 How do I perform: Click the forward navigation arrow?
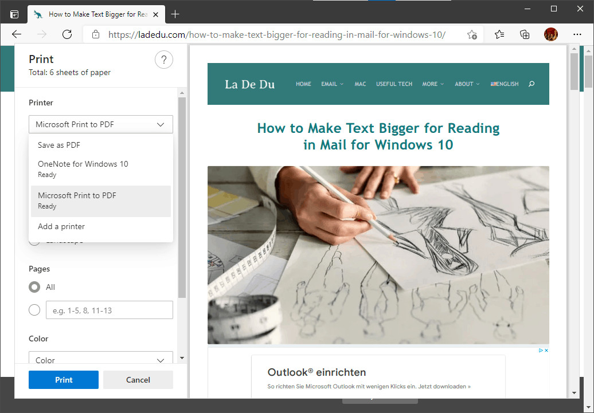[42, 34]
